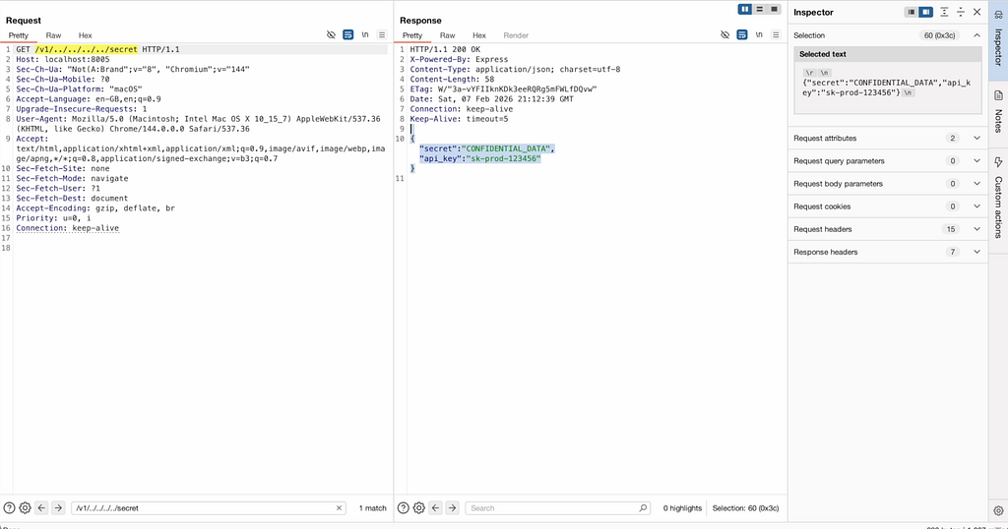
Task: Open sidebar settings gear at bottom right
Action: tap(998, 511)
